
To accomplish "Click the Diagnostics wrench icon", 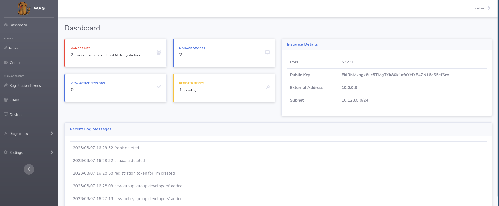I will coord(5,134).
